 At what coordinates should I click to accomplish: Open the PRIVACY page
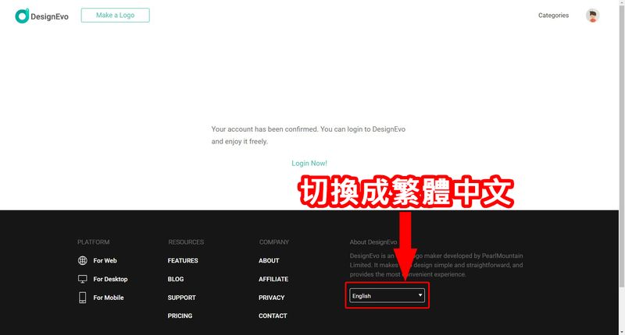coord(271,298)
